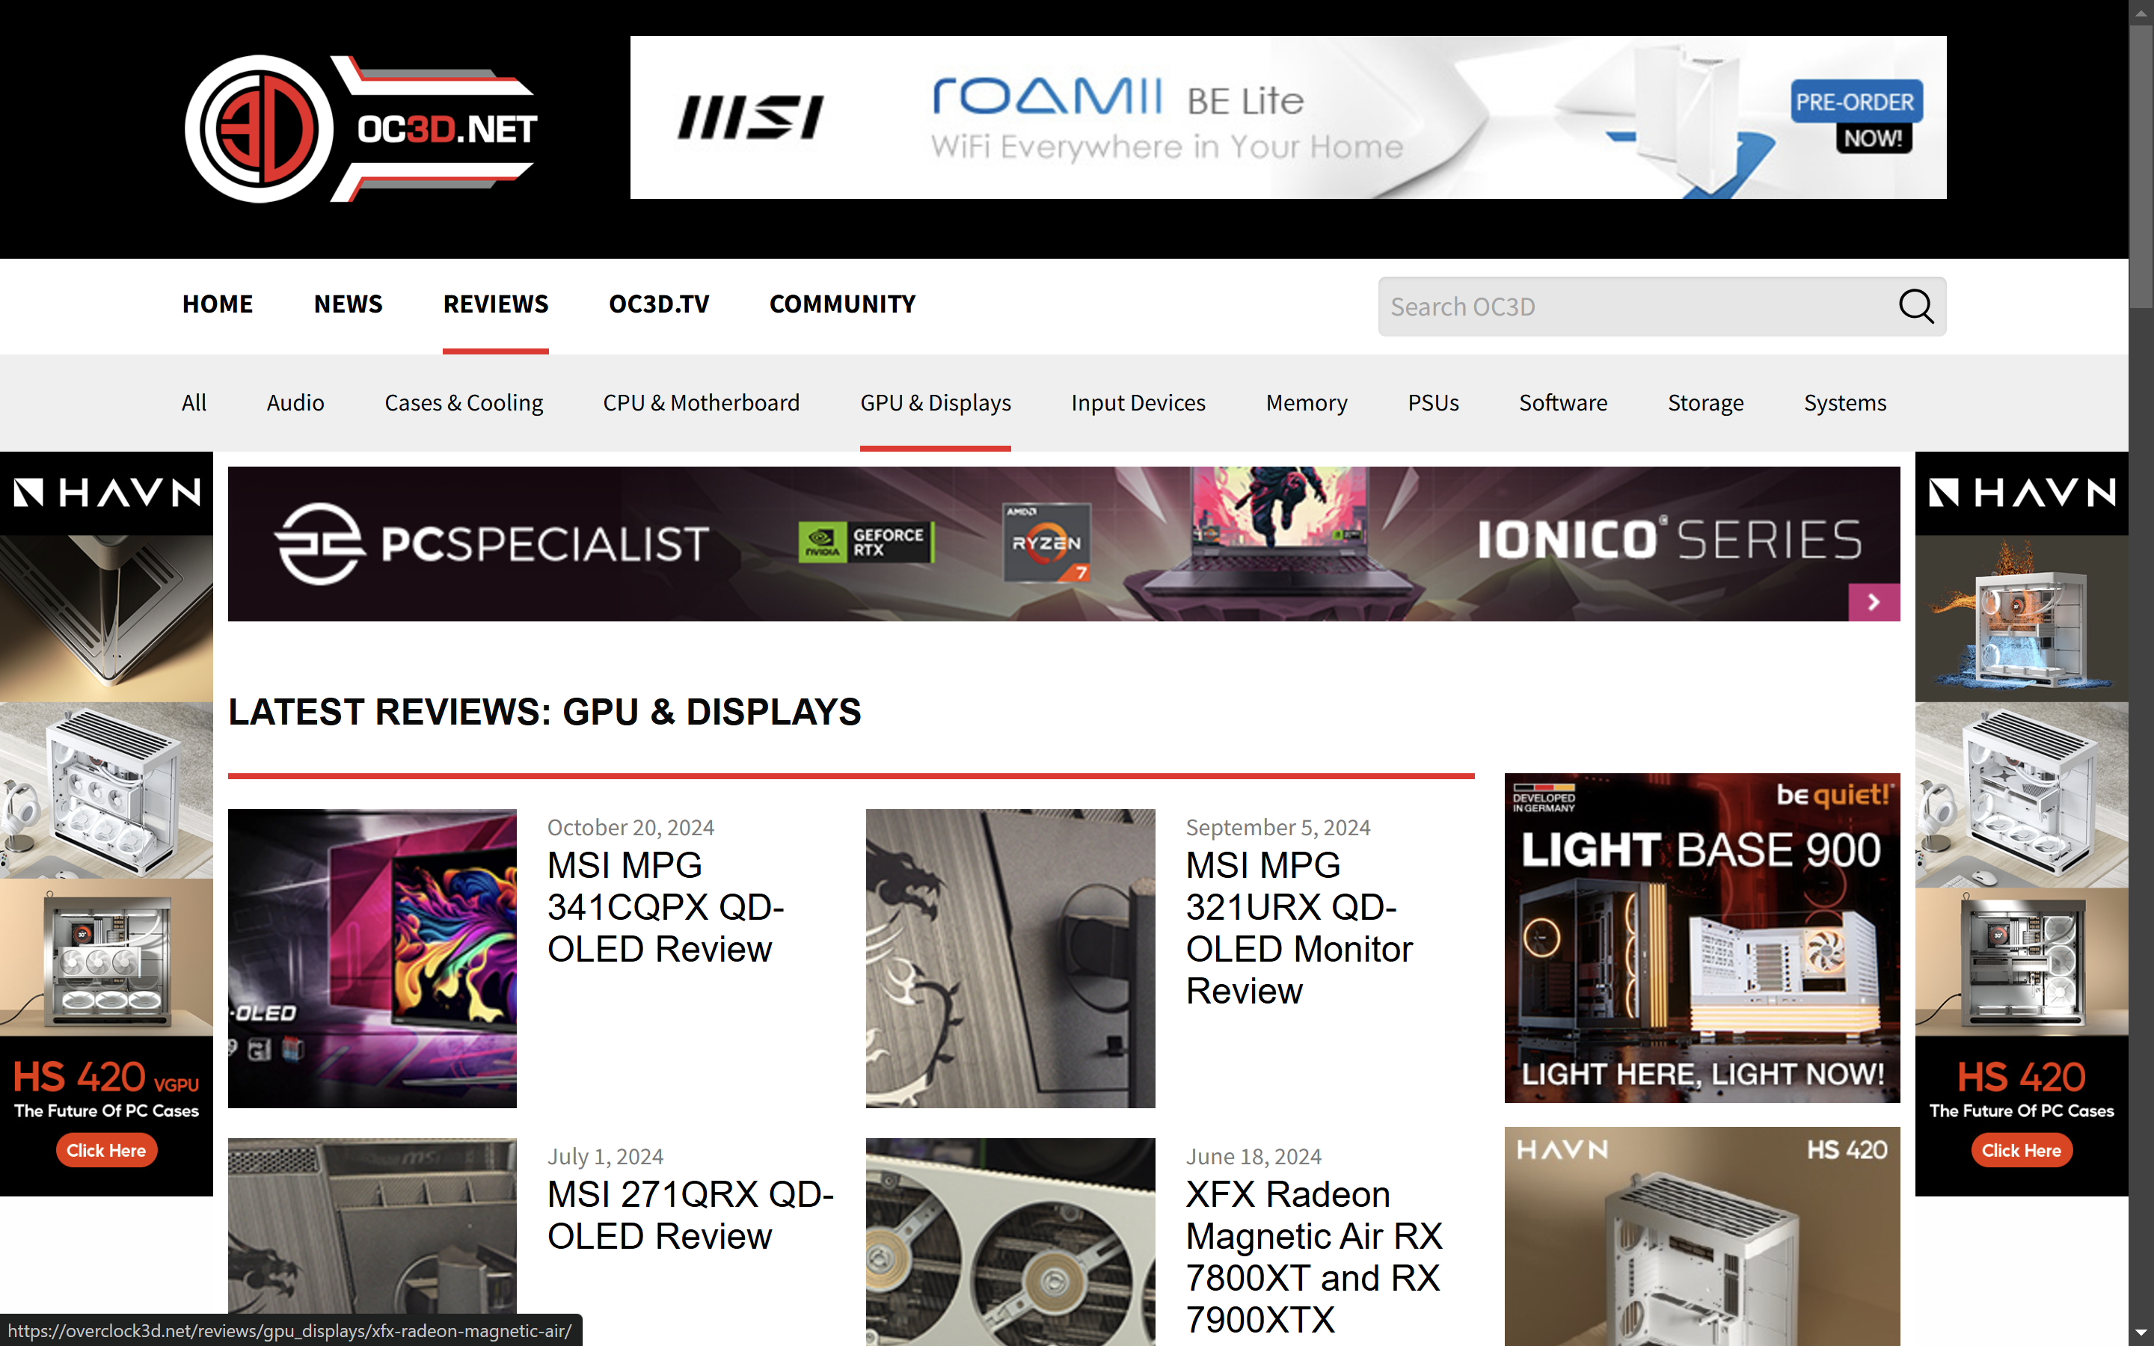This screenshot has height=1346, width=2154.
Task: Open the XFX Radeon Magnetic Air review link
Action: tap(1313, 1256)
